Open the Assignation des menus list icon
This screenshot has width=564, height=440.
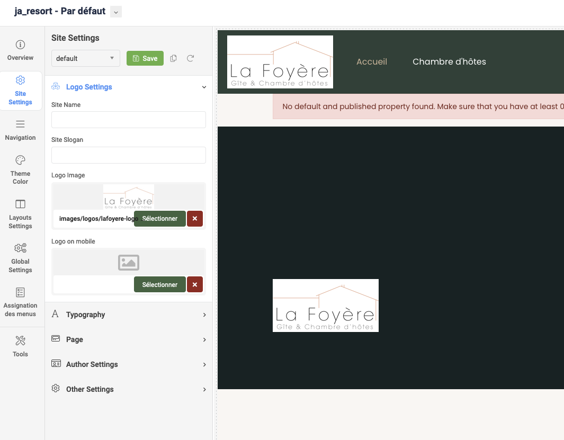20,292
